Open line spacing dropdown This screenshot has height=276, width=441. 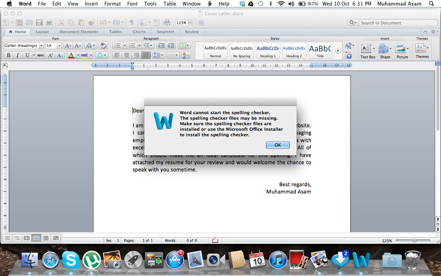(158, 55)
